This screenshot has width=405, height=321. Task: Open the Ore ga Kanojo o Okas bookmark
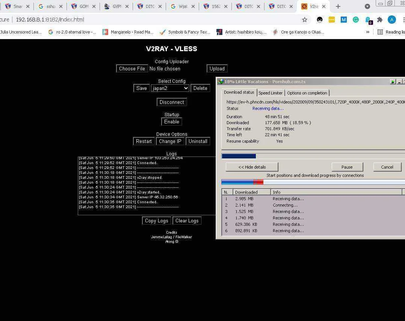click(x=298, y=32)
